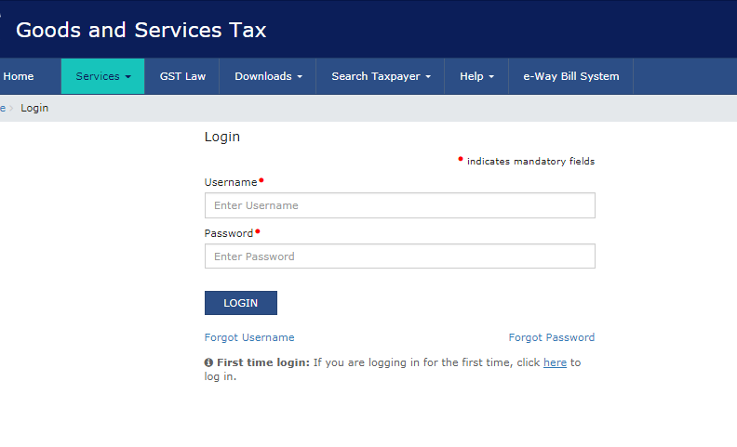Image resolution: width=737 pixels, height=447 pixels.
Task: Open the Services dropdown menu
Action: 102,76
